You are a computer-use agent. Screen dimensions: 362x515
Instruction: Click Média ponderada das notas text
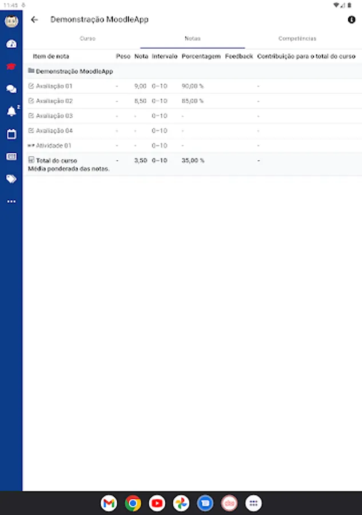pyautogui.click(x=69, y=169)
